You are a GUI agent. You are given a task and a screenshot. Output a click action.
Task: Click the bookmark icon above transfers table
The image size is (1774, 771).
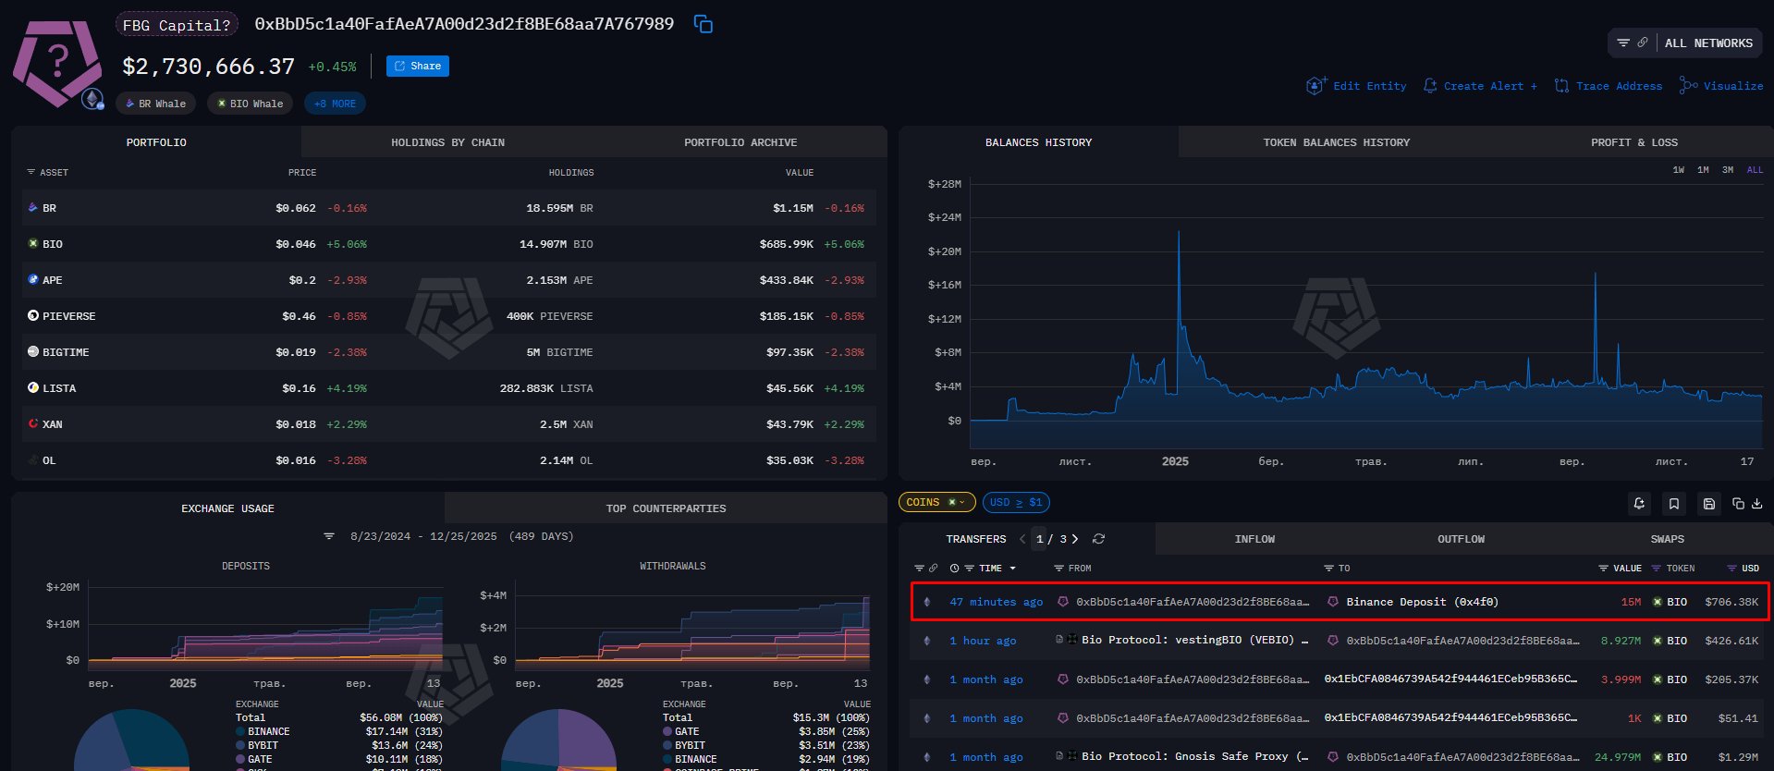click(x=1673, y=504)
